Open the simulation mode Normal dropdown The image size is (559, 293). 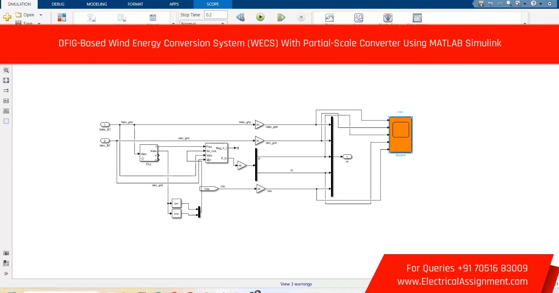[x=203, y=24]
